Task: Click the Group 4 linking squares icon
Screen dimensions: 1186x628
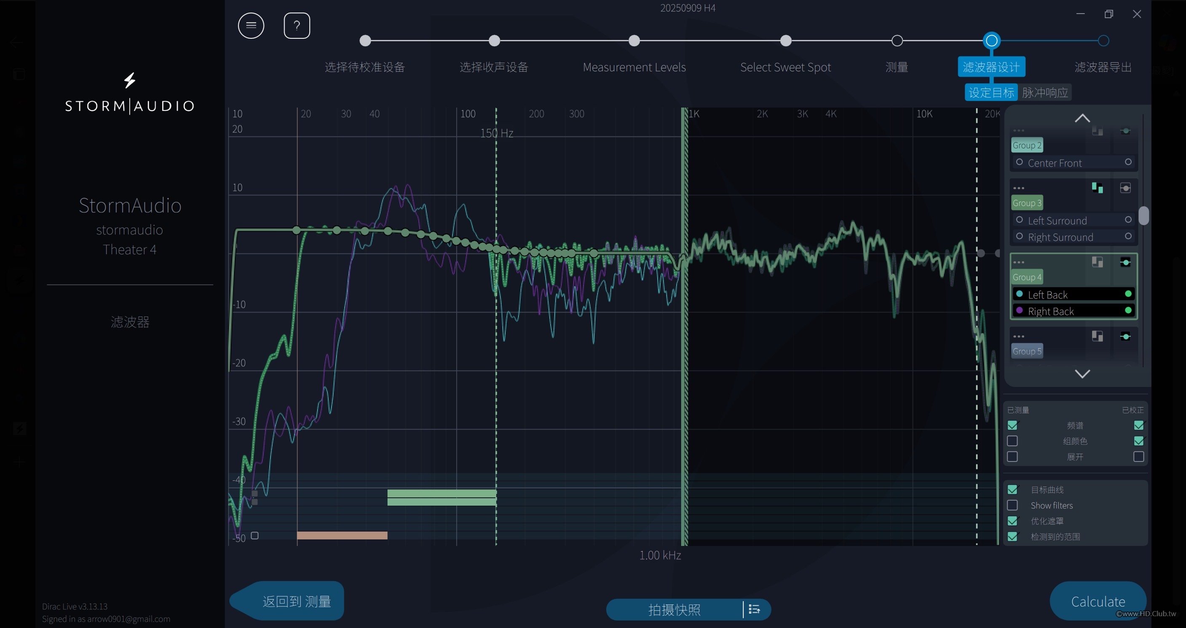Action: [x=1097, y=262]
